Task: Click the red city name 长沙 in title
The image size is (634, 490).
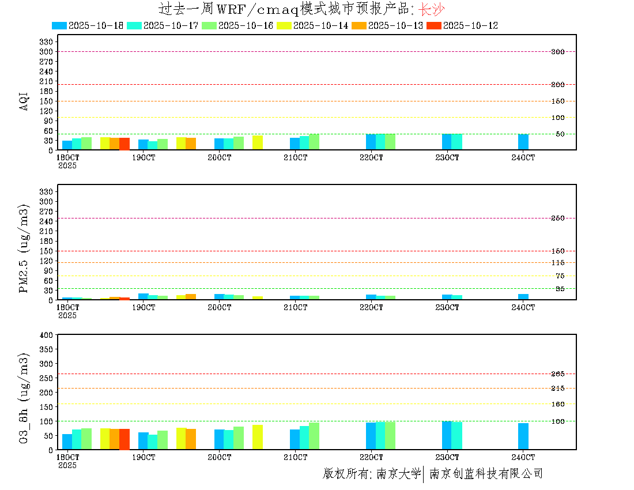Action: (x=431, y=9)
